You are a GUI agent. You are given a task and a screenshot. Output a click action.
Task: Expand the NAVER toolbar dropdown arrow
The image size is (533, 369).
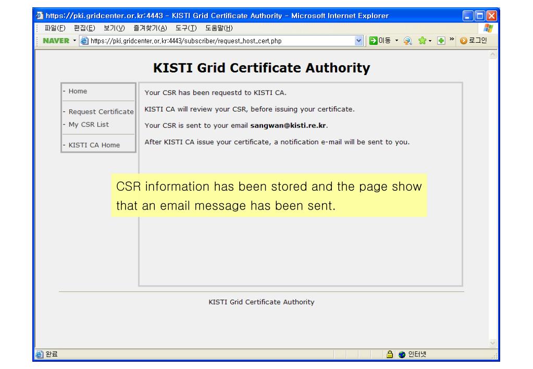coord(75,41)
